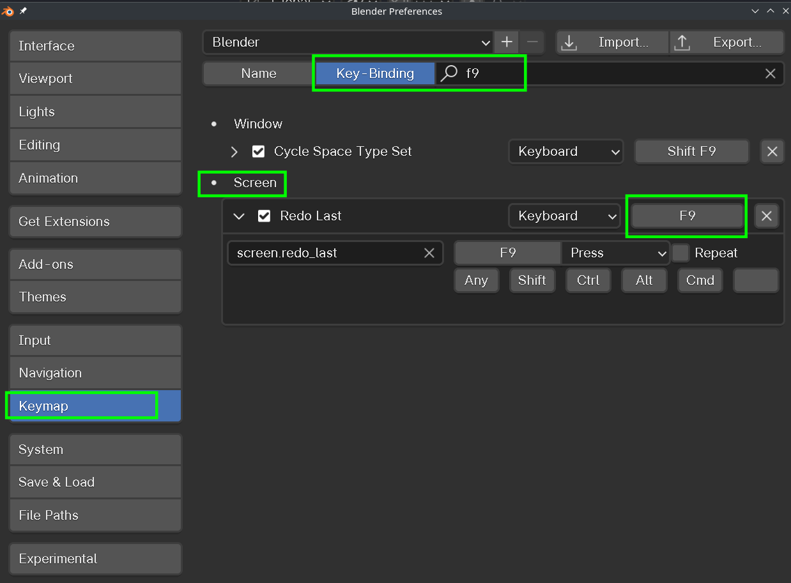Collapse the Redo Last entry
The width and height of the screenshot is (791, 583).
(x=239, y=216)
